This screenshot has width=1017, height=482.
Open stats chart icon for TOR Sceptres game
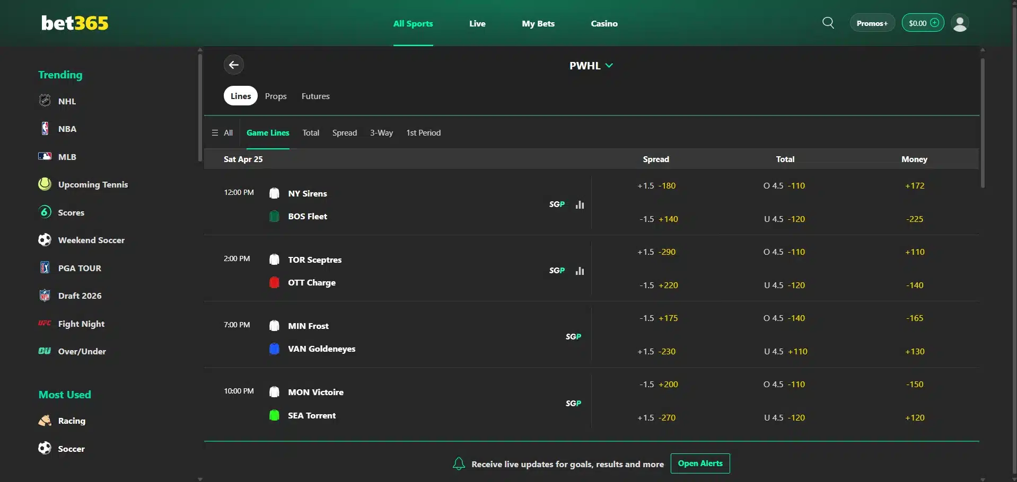click(x=580, y=271)
